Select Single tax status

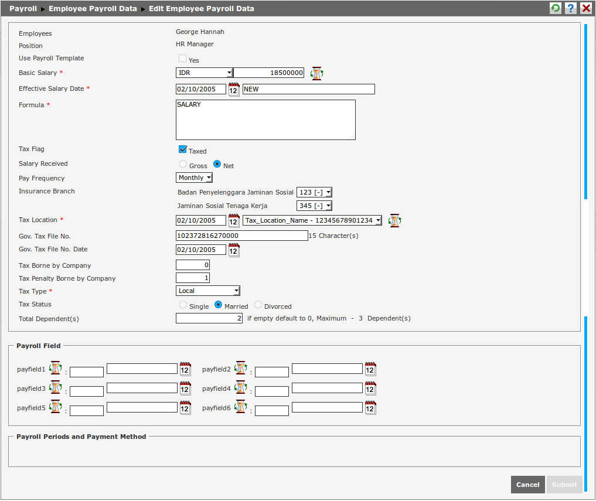(183, 305)
